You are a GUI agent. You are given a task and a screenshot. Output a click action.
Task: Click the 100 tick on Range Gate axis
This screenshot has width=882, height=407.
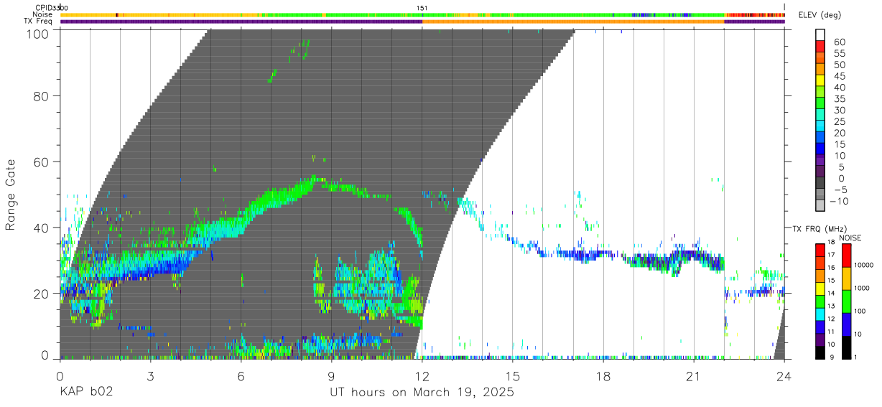tap(37, 33)
